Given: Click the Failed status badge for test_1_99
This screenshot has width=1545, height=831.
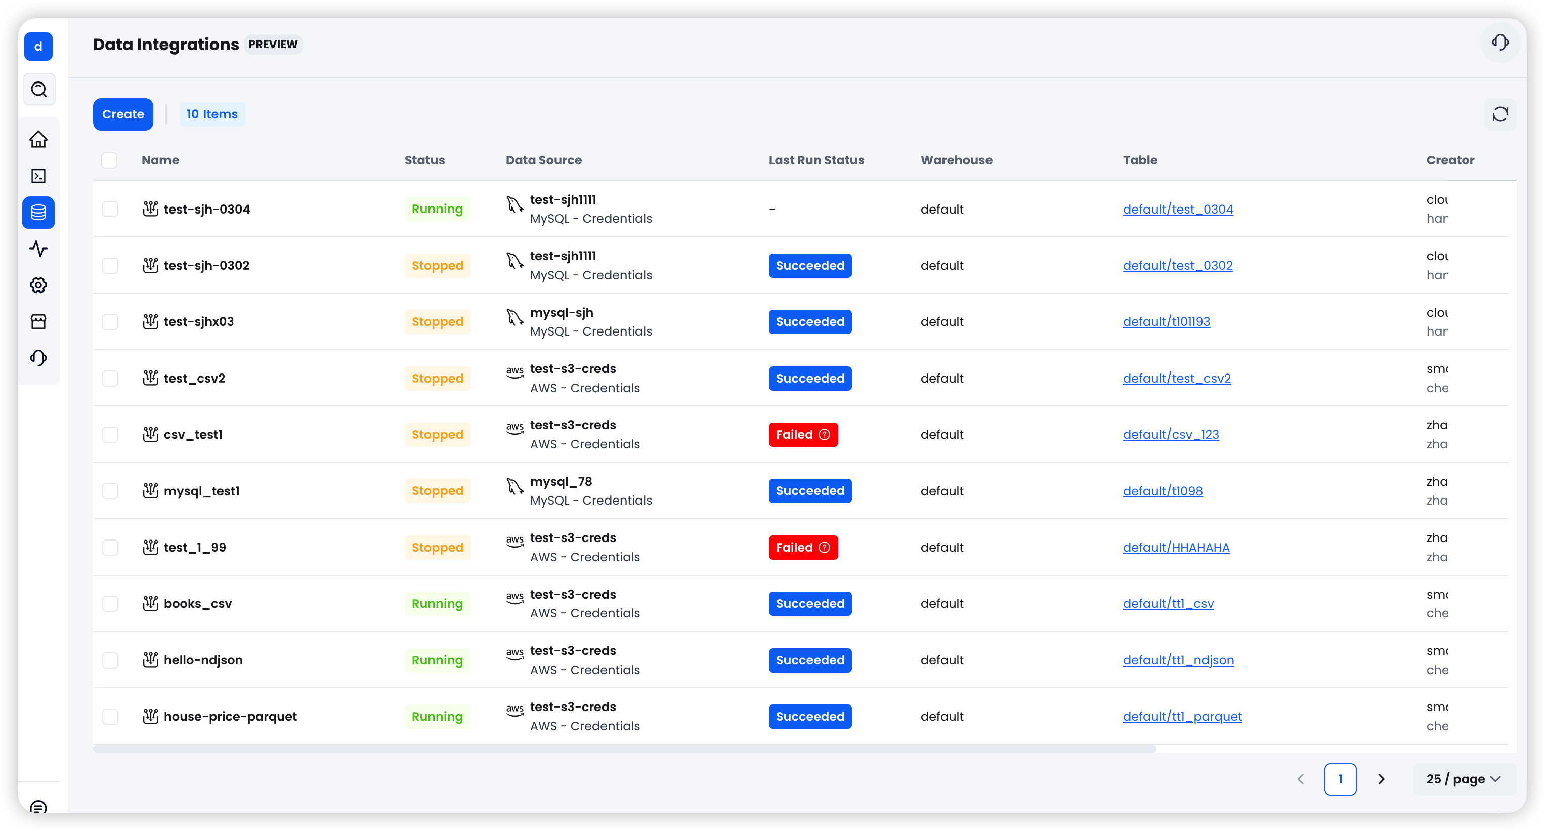Looking at the screenshot, I should [803, 547].
